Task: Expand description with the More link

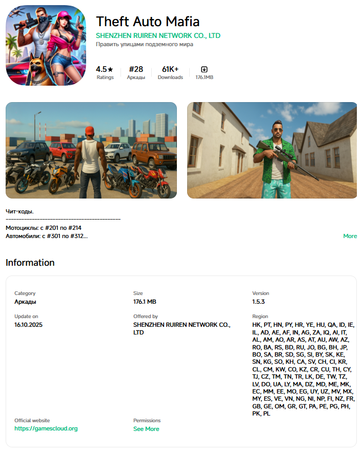Action: 350,236
